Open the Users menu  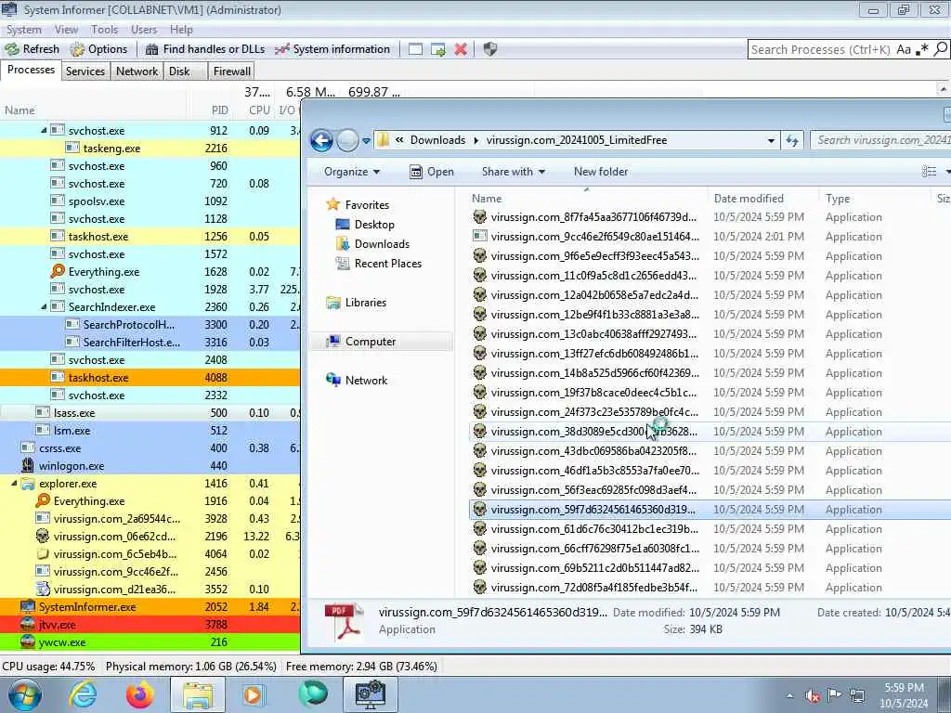[x=144, y=30]
